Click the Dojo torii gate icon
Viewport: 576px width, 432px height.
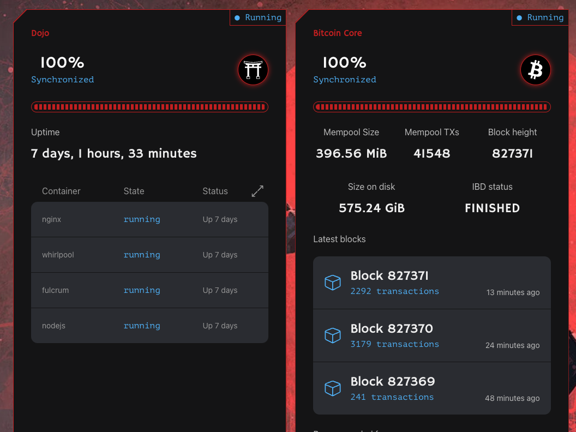(x=253, y=70)
